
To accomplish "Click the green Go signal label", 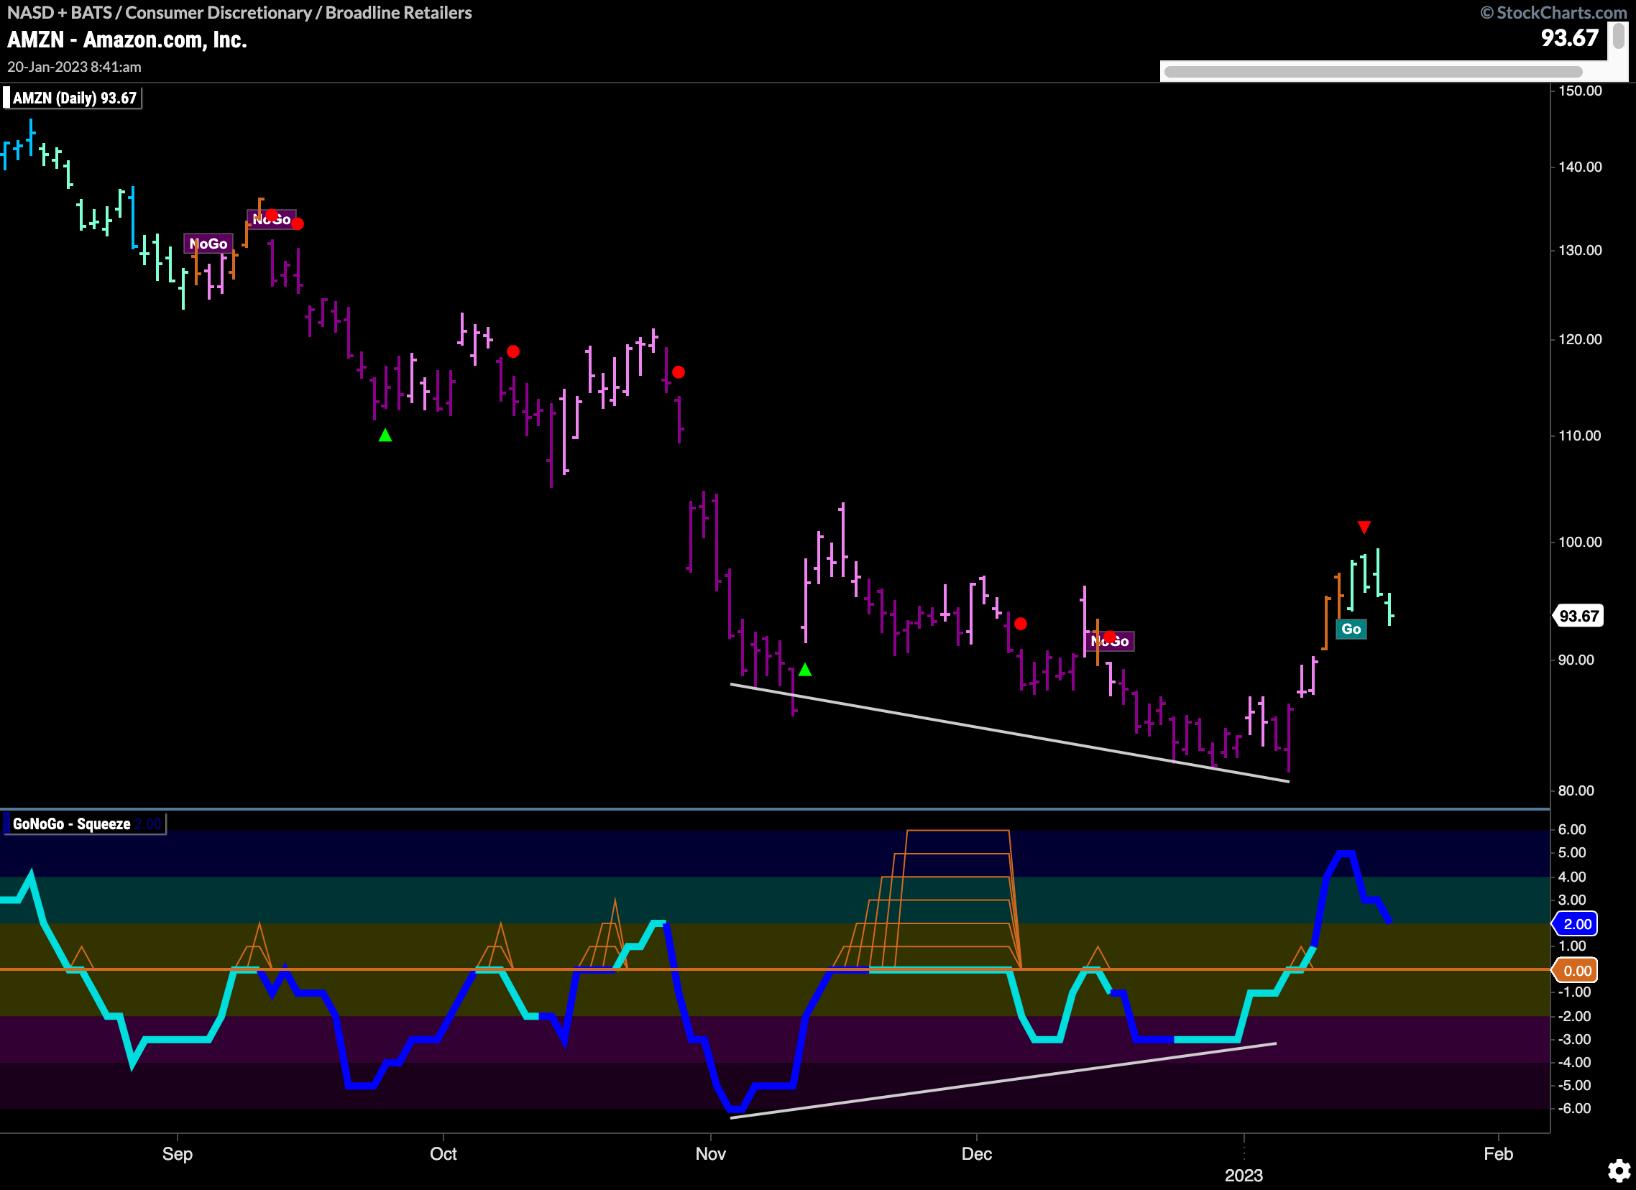I will click(x=1351, y=629).
